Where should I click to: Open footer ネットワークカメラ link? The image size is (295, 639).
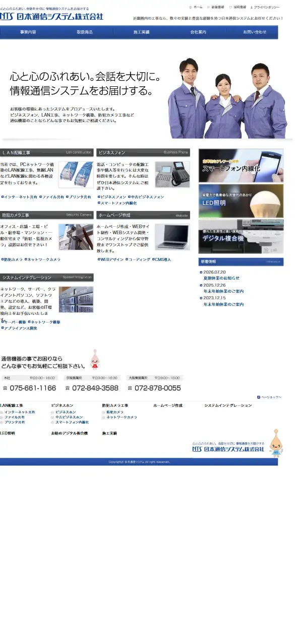(122, 417)
